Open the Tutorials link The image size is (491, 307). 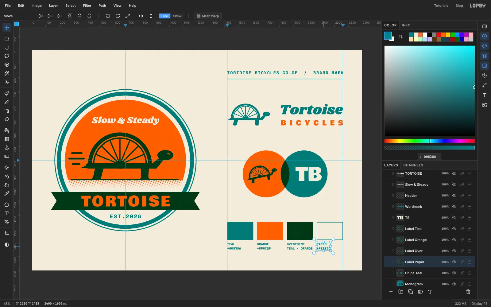tap(441, 6)
